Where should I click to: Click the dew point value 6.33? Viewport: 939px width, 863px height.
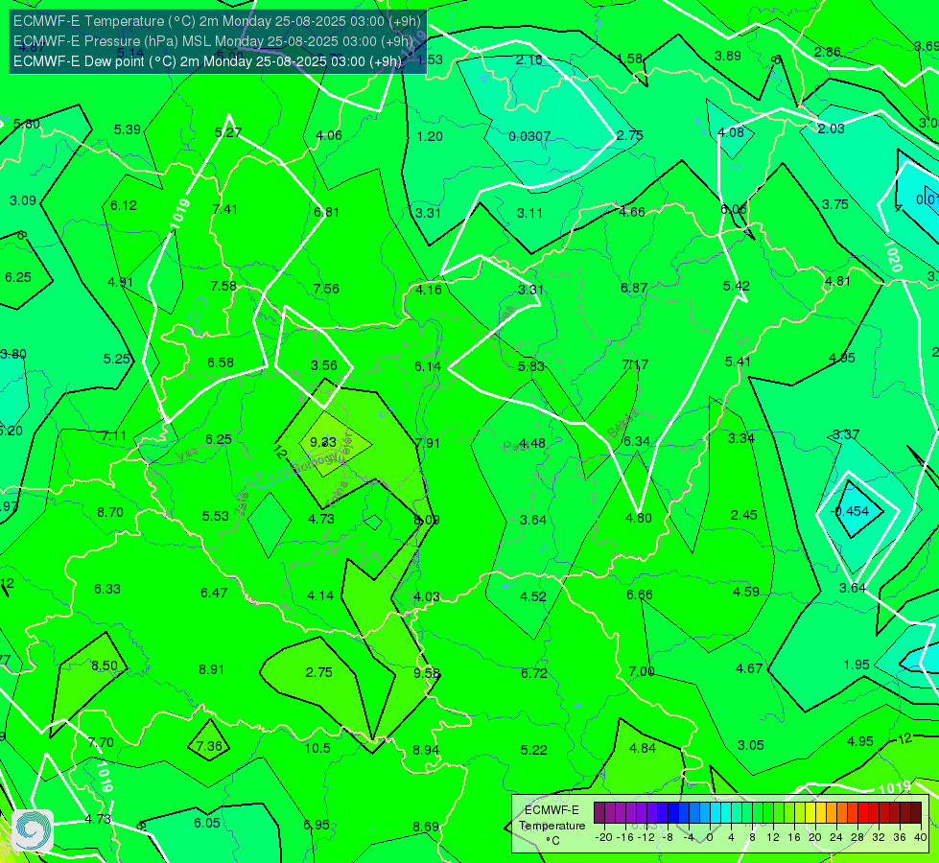pos(107,589)
